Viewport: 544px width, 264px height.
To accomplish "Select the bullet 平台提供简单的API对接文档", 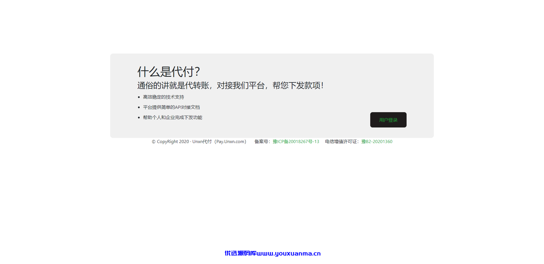I will click(x=171, y=107).
